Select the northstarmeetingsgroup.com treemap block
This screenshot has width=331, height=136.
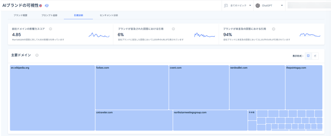[x=210, y=120]
